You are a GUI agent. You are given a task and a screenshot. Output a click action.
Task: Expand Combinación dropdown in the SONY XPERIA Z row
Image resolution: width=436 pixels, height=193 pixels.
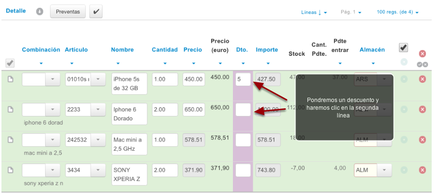(x=53, y=170)
